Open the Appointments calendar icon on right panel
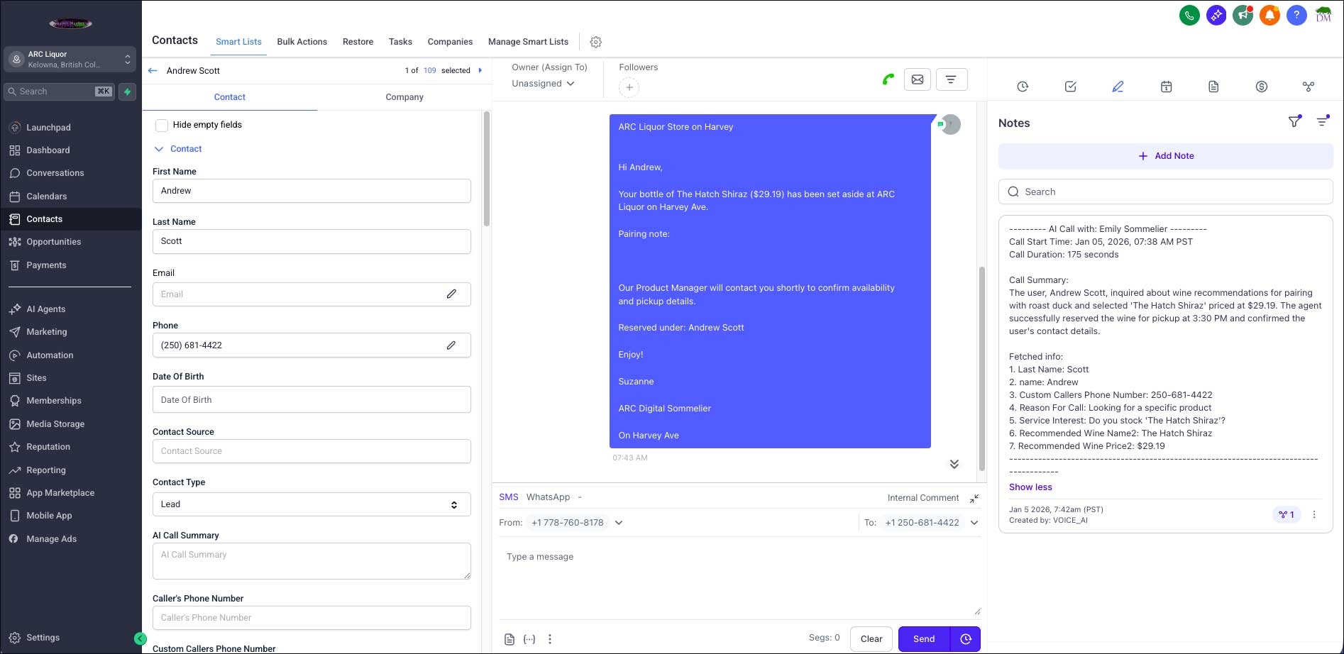The width and height of the screenshot is (1344, 654). point(1167,86)
